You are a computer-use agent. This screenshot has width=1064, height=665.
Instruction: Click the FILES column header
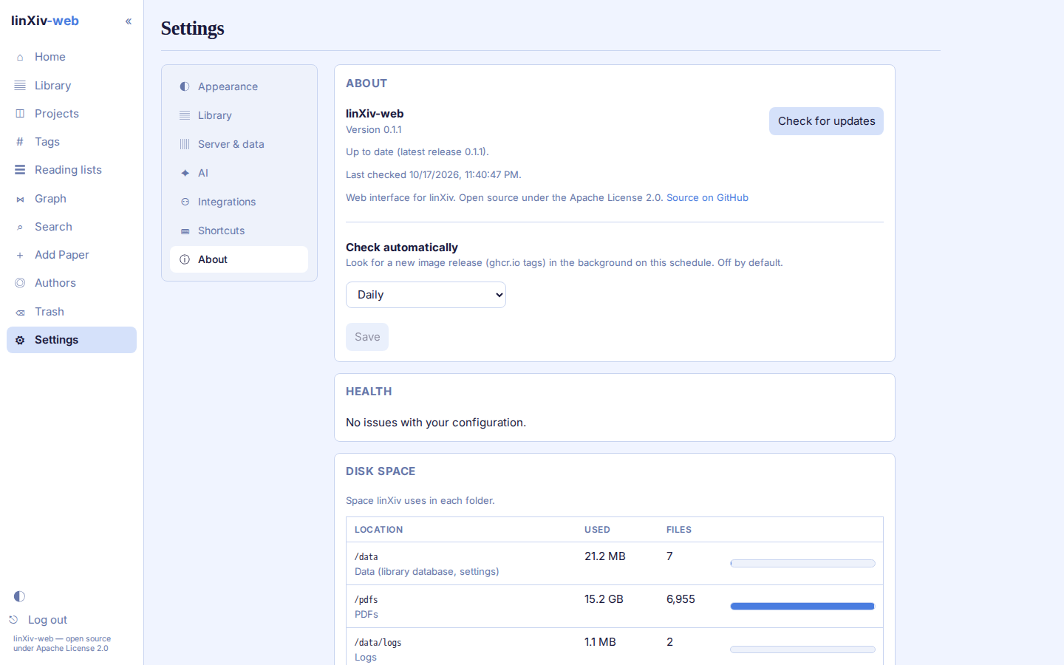click(x=679, y=530)
